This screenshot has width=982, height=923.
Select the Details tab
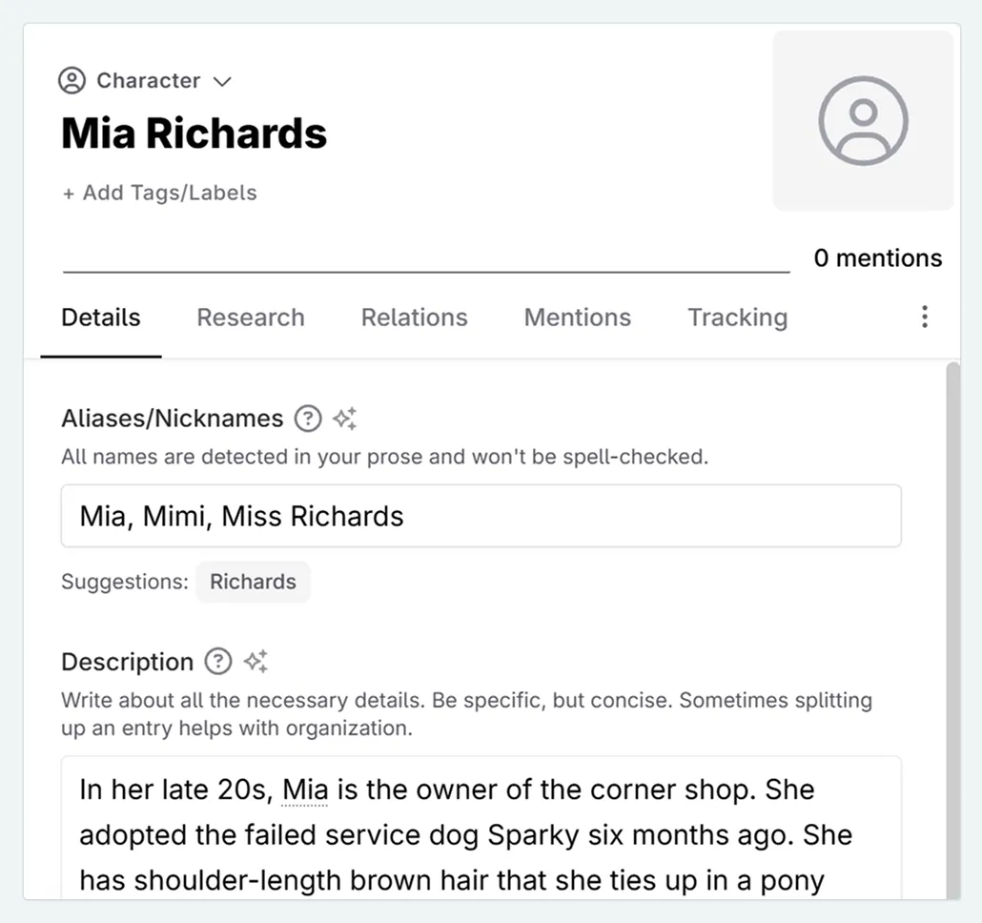[x=100, y=317]
